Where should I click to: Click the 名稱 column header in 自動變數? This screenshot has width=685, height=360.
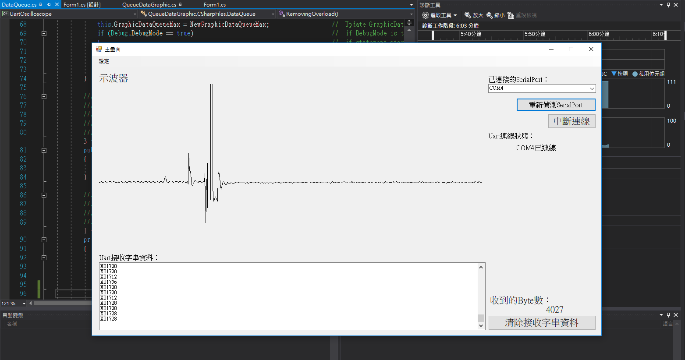(x=12, y=324)
